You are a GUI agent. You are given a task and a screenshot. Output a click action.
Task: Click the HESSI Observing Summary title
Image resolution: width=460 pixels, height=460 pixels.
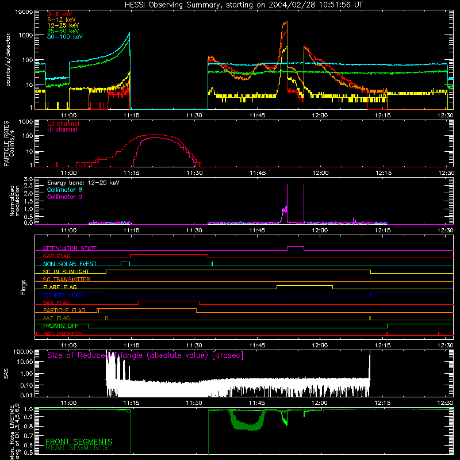(x=243, y=5)
